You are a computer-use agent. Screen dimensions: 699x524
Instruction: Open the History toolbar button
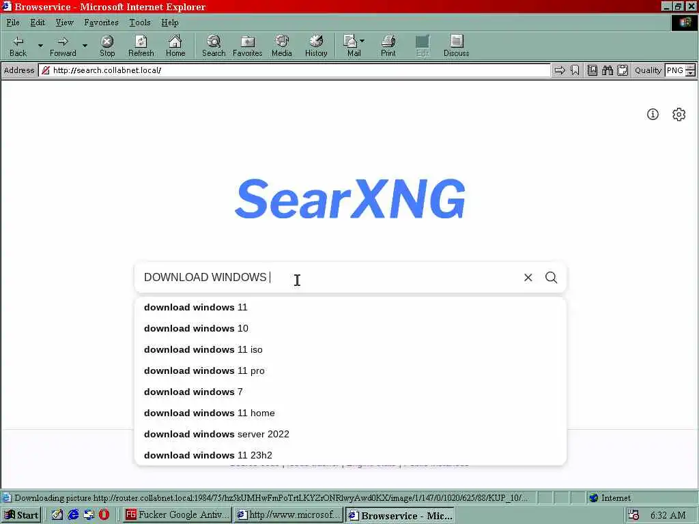(x=316, y=46)
